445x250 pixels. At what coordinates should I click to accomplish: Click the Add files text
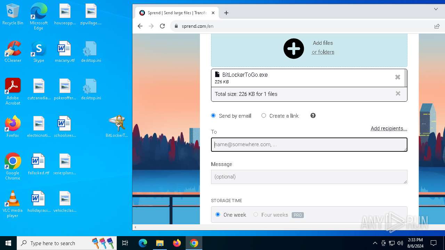(323, 43)
